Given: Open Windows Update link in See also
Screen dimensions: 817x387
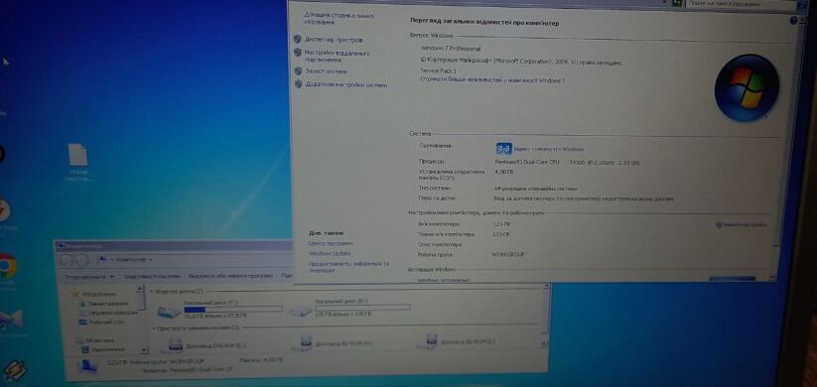Looking at the screenshot, I should [x=330, y=254].
